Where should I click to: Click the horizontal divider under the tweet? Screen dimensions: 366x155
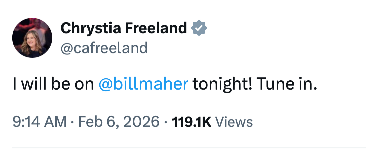click(189, 148)
